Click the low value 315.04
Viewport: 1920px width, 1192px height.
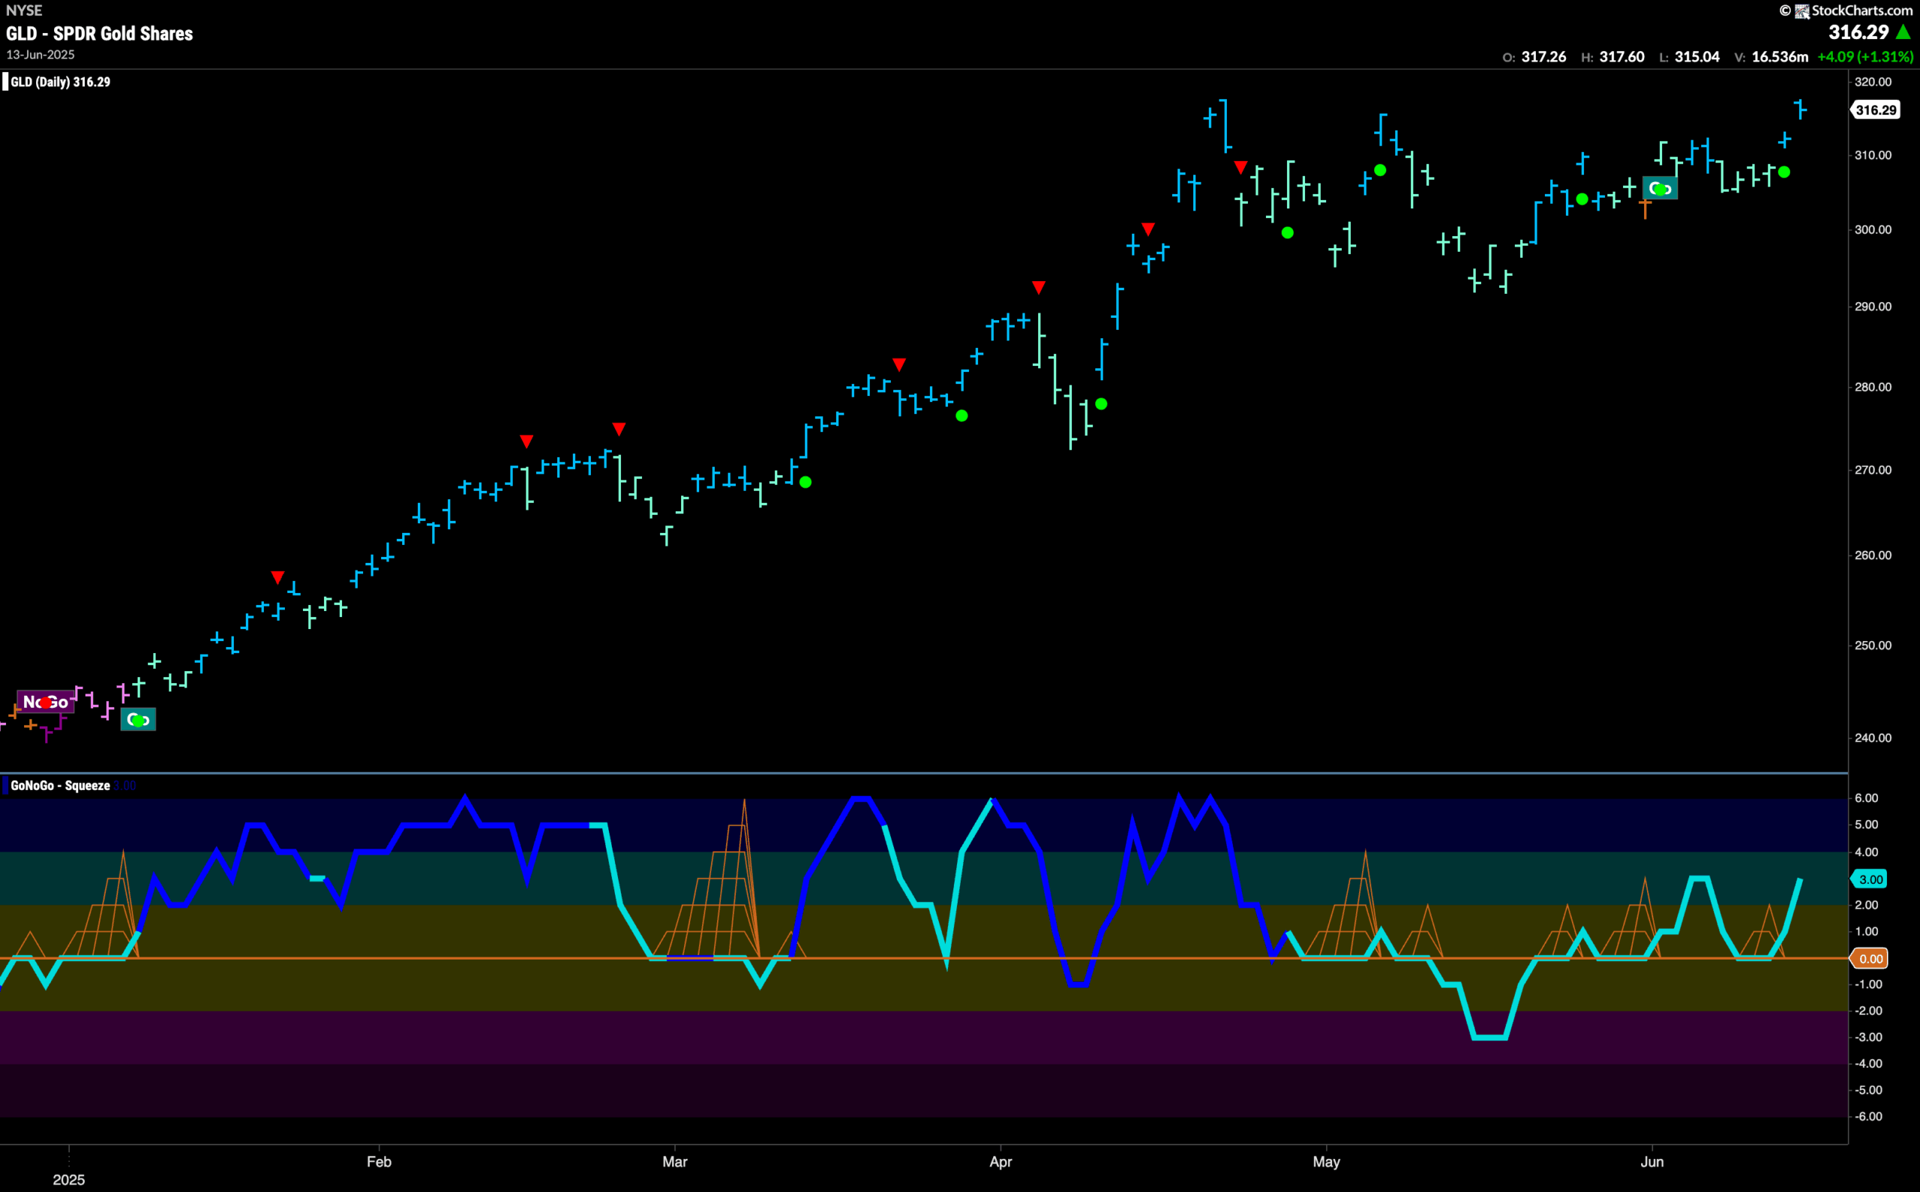pyautogui.click(x=1696, y=57)
